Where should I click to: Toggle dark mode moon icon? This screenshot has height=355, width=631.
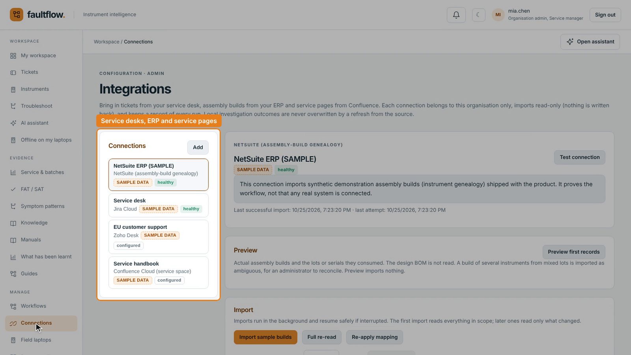pyautogui.click(x=478, y=15)
